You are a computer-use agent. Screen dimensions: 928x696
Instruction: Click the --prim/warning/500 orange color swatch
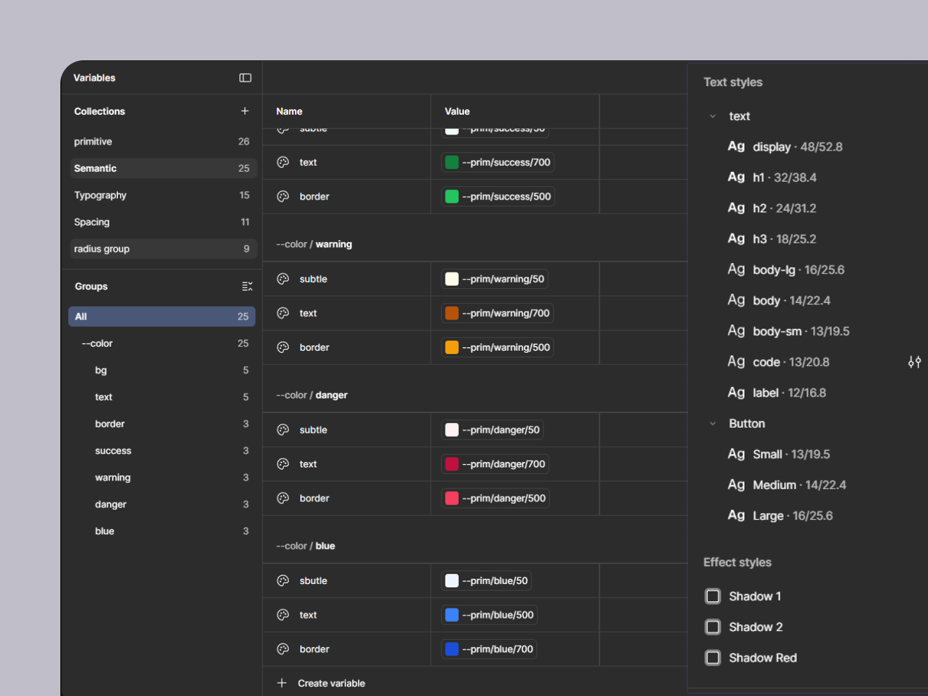[x=452, y=347]
